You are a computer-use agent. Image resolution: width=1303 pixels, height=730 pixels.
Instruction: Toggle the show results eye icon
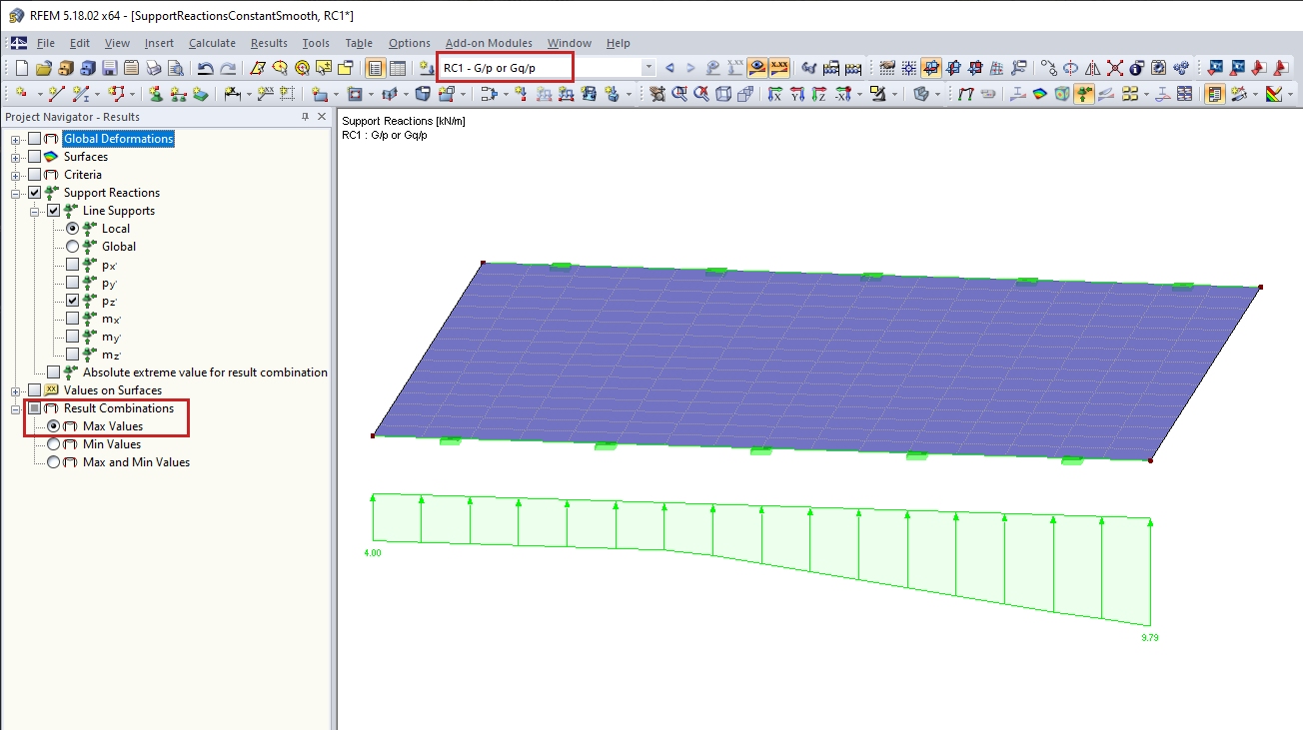tap(758, 68)
